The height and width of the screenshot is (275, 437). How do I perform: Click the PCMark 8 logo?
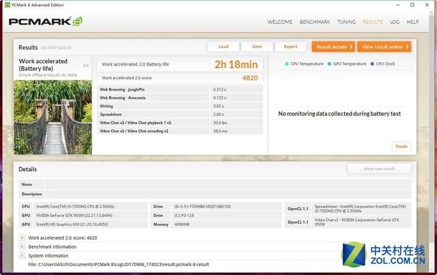pos(46,21)
